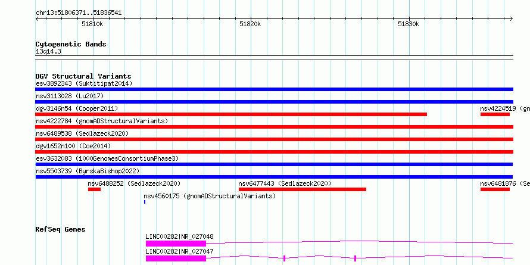Viewport: 530px width, 265px height.
Task: Select the short red bar under nsv4224519
Action: 495,114
